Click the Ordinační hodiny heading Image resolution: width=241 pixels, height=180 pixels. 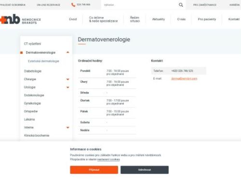[x=90, y=61]
